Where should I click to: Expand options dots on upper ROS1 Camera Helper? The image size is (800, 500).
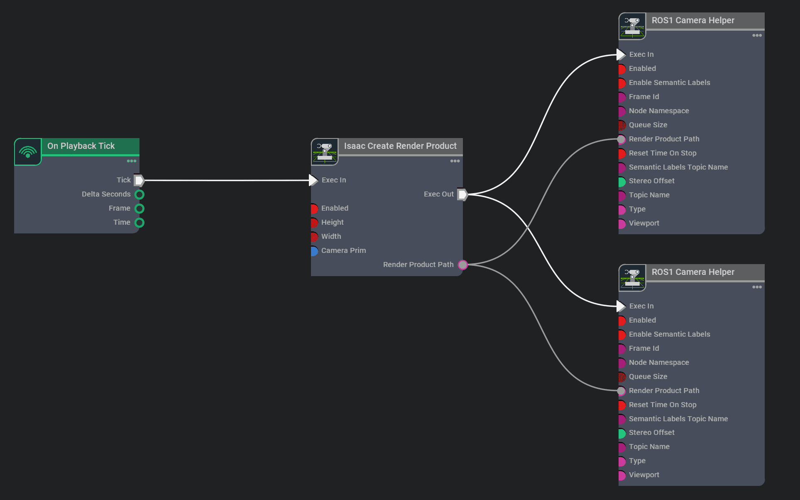757,35
